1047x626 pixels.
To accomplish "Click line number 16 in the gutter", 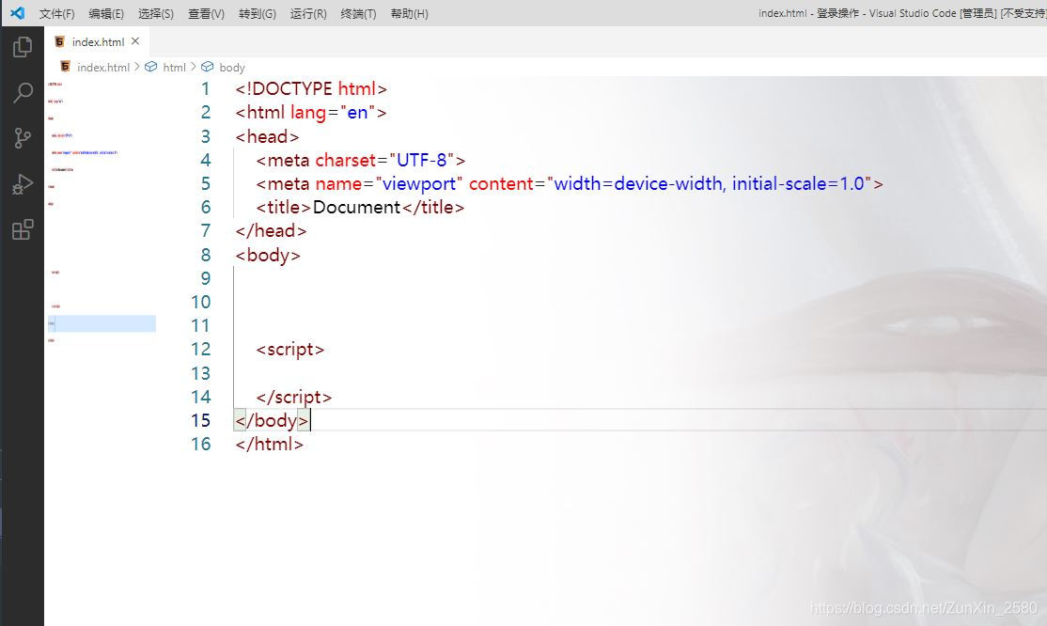I will [x=201, y=445].
